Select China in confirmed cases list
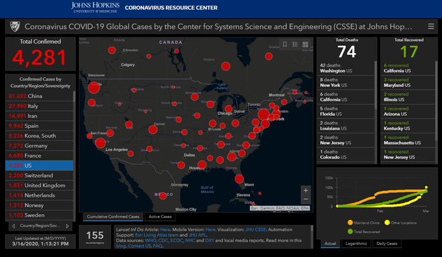This screenshot has height=257, width=442. [x=39, y=96]
